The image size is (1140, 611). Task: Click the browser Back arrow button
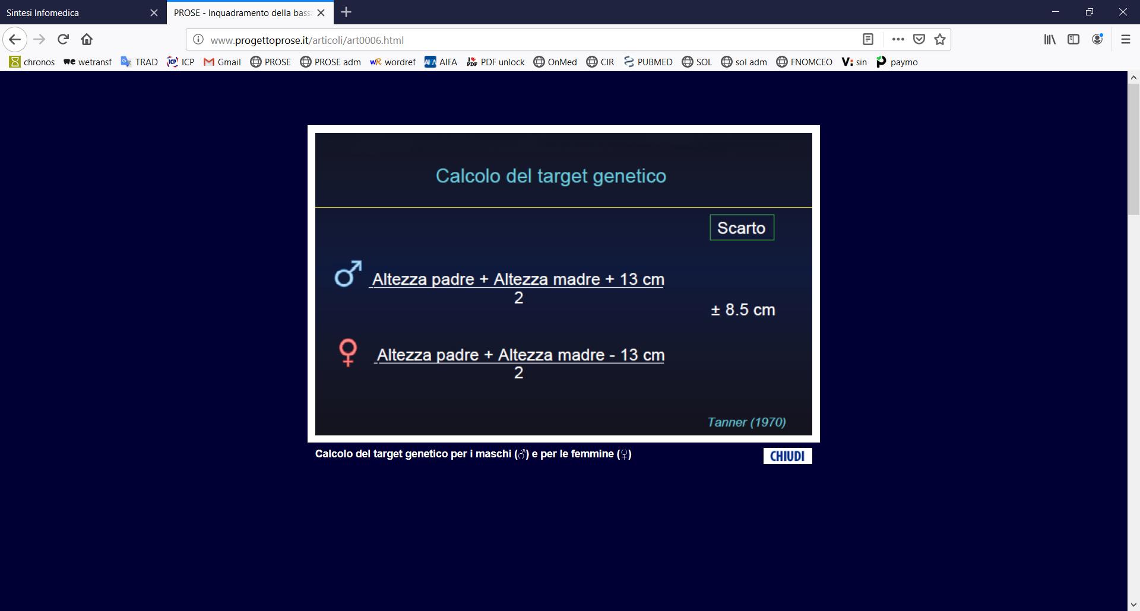tap(15, 40)
